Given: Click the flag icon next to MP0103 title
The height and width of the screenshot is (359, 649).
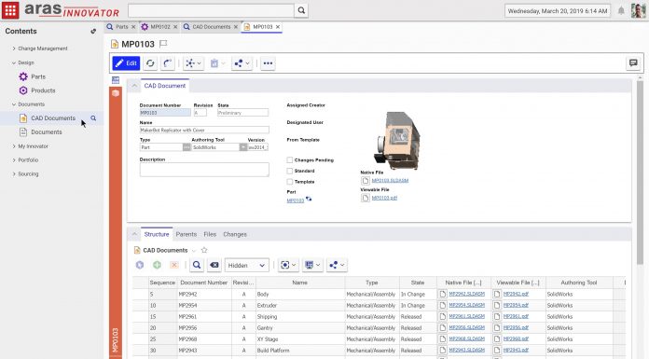Looking at the screenshot, I should coord(163,44).
